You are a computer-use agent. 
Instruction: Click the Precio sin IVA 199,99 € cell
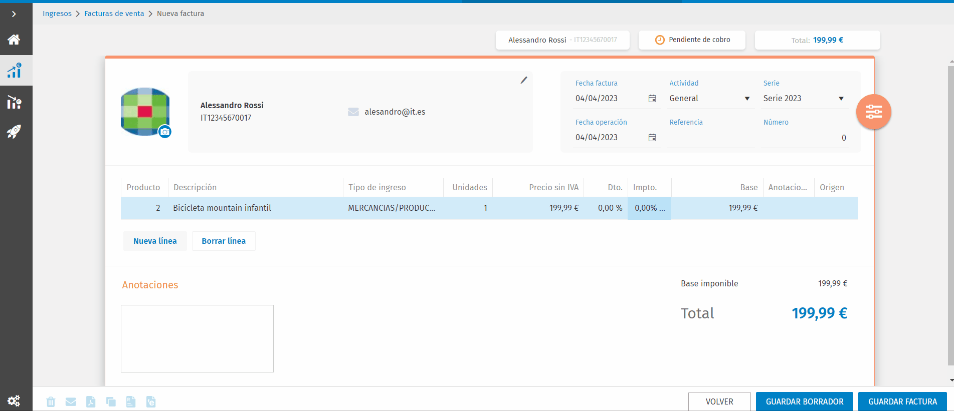[538, 208]
